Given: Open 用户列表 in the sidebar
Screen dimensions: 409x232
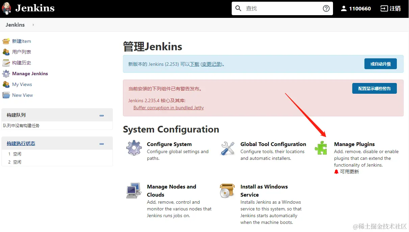Looking at the screenshot, I should (22, 52).
